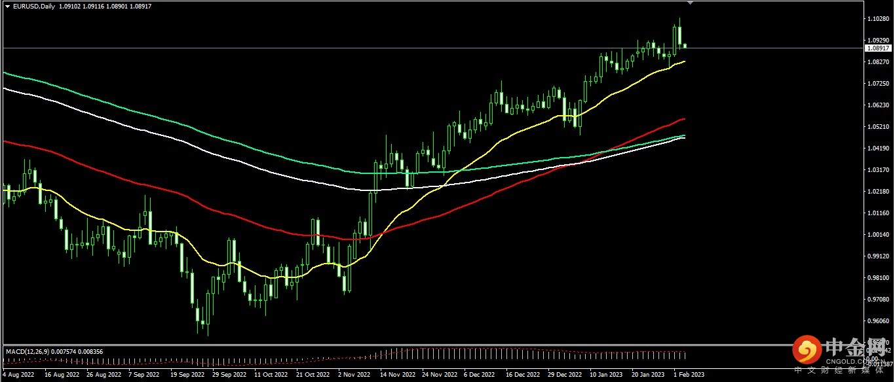
Task: Click the one-click trading arrow beside EURUSD,Daily
Action: 7,6
